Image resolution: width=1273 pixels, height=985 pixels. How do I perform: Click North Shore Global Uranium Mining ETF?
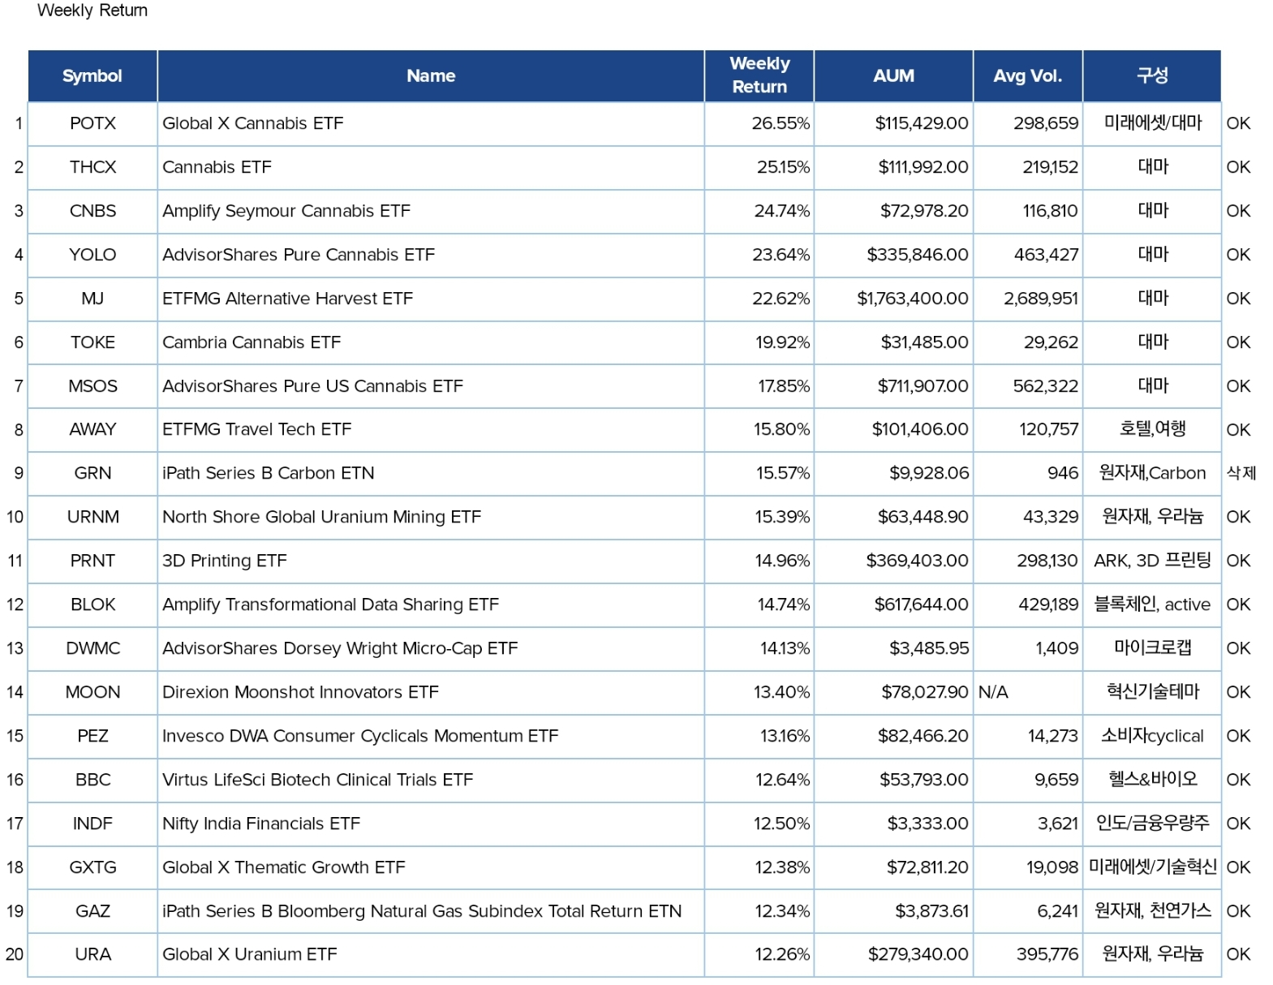click(x=321, y=517)
